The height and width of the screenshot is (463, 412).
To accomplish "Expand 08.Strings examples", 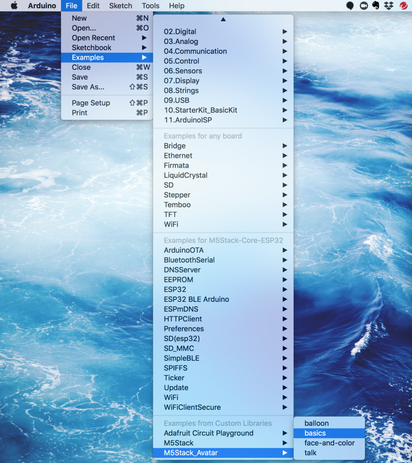I will coord(223,90).
